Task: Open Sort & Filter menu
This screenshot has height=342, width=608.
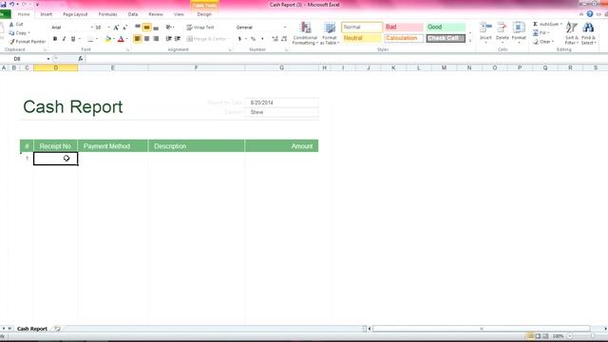Action: pyautogui.click(x=572, y=33)
